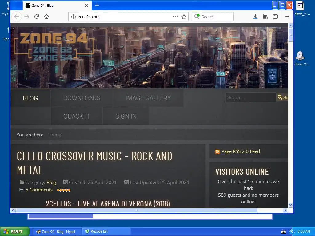The width and height of the screenshot is (315, 236).
Task: Open the QUACK IT menu item
Action: click(x=77, y=116)
